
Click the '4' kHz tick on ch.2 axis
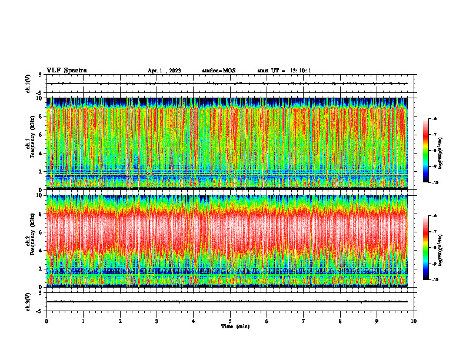coord(41,251)
